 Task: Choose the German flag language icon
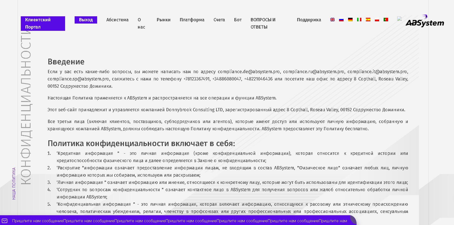coord(350,20)
